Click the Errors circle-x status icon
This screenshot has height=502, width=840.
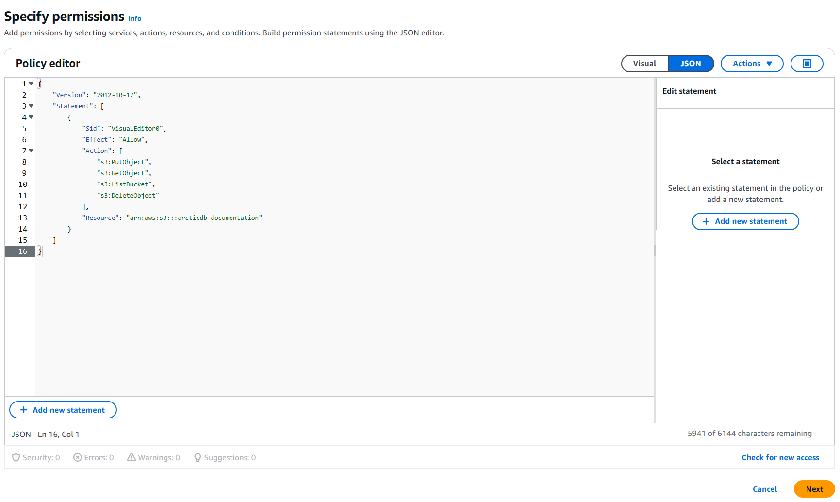pos(78,457)
